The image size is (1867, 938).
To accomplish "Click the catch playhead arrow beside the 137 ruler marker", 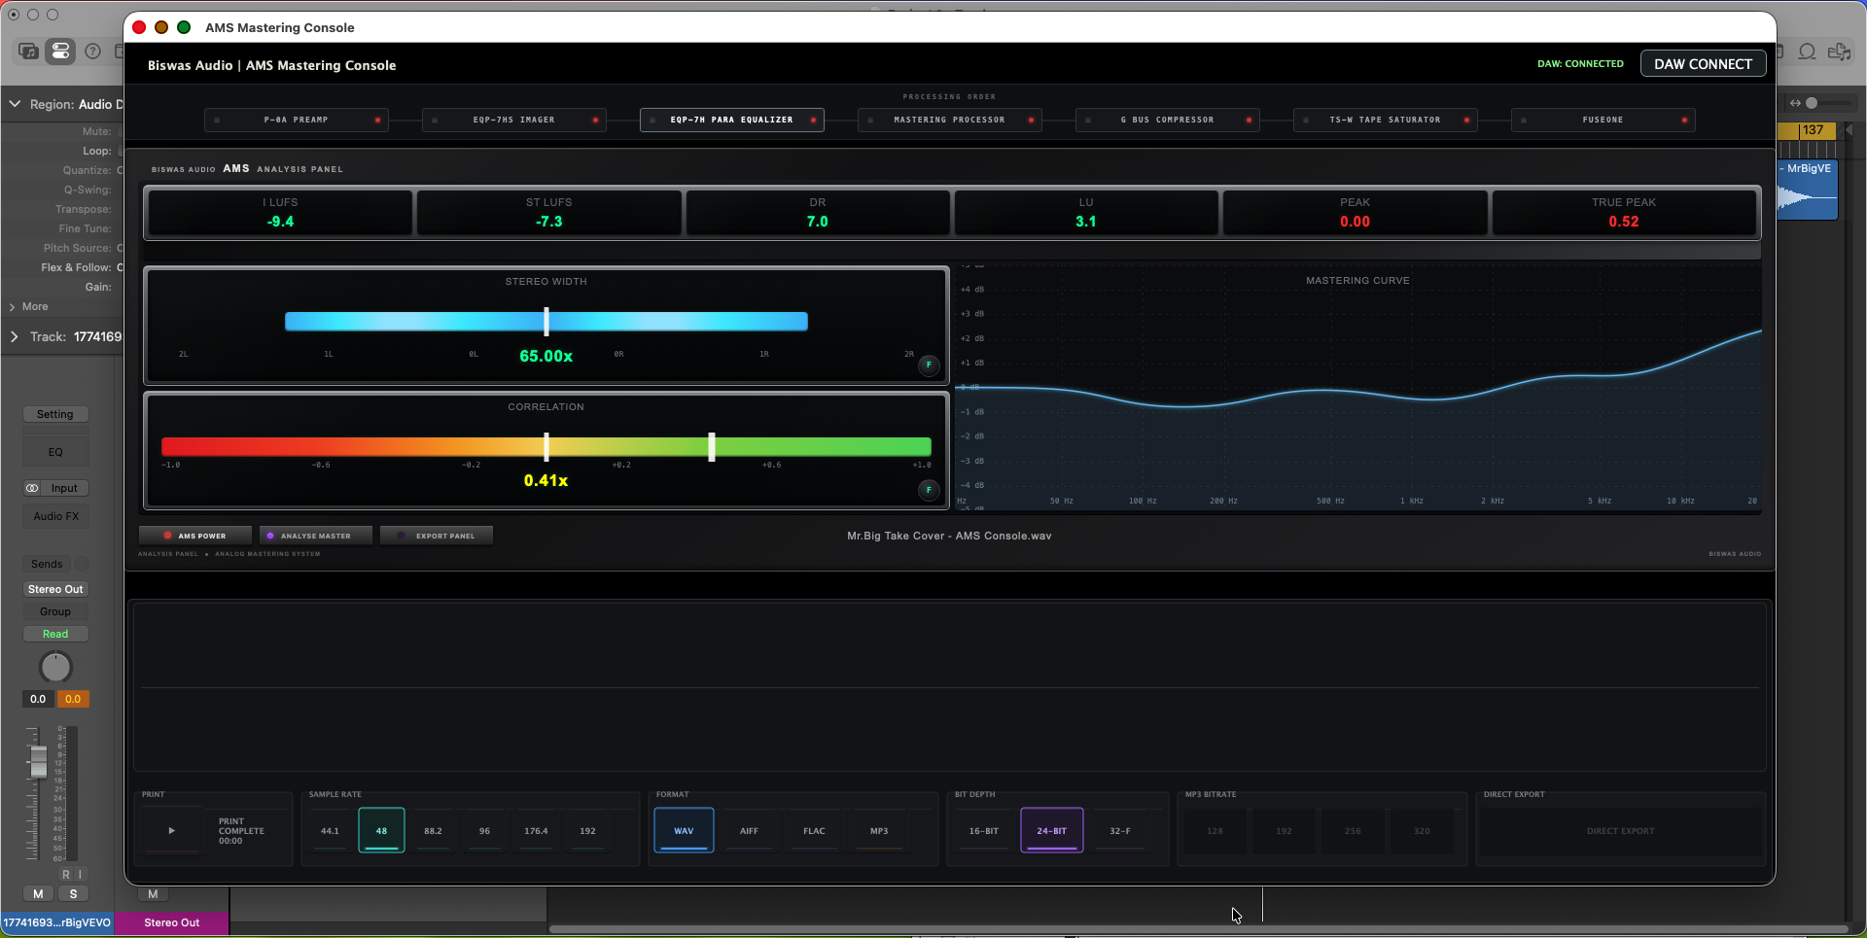I will [x=1849, y=130].
